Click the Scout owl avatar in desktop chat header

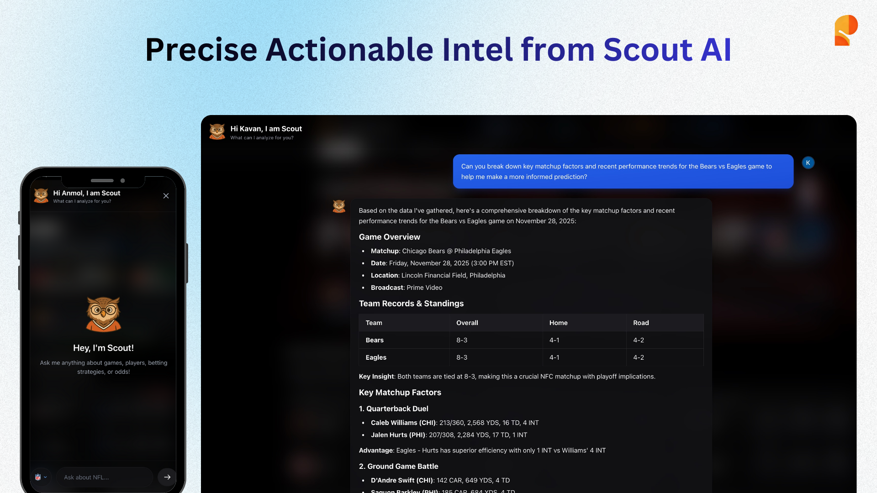(217, 131)
